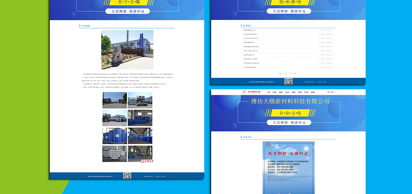Click the company introduction paragraph on the About Us page
This screenshot has height=194, width=412.
127,81
